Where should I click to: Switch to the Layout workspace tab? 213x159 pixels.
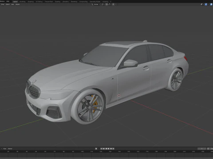(x=15, y=2)
